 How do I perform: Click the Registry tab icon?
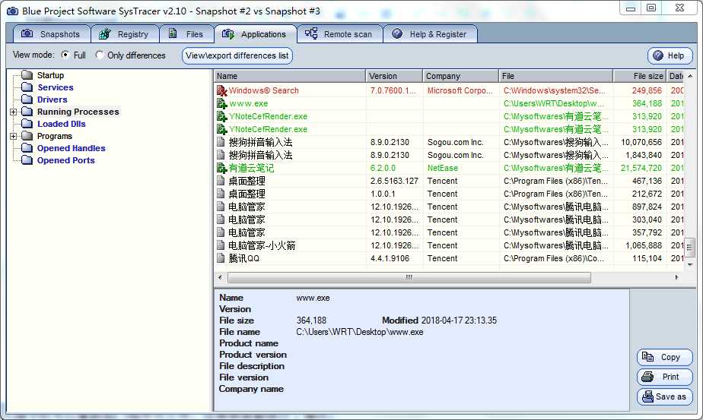point(105,33)
